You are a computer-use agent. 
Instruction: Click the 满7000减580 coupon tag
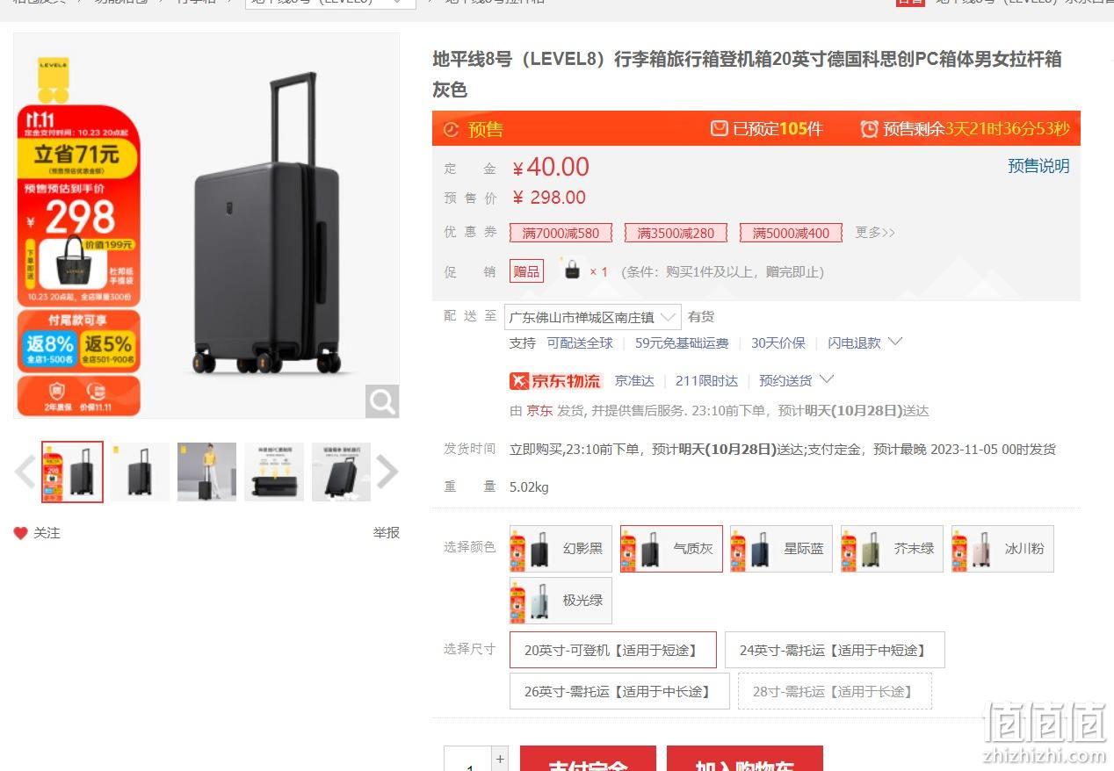click(561, 233)
